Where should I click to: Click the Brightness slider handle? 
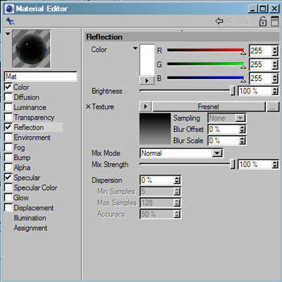(x=232, y=90)
